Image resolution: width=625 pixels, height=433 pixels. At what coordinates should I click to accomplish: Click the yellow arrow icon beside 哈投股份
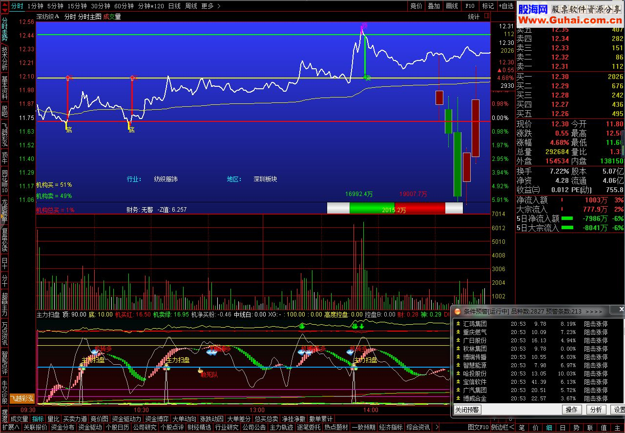tap(458, 374)
